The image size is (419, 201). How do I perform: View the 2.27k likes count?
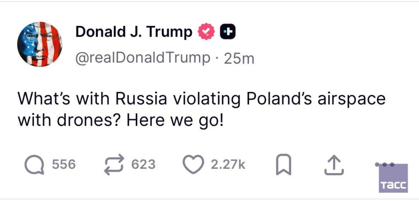227,164
